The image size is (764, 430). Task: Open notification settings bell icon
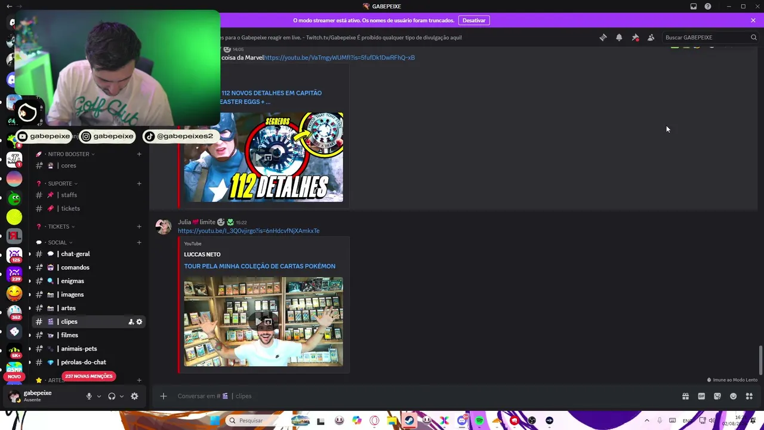tap(619, 38)
